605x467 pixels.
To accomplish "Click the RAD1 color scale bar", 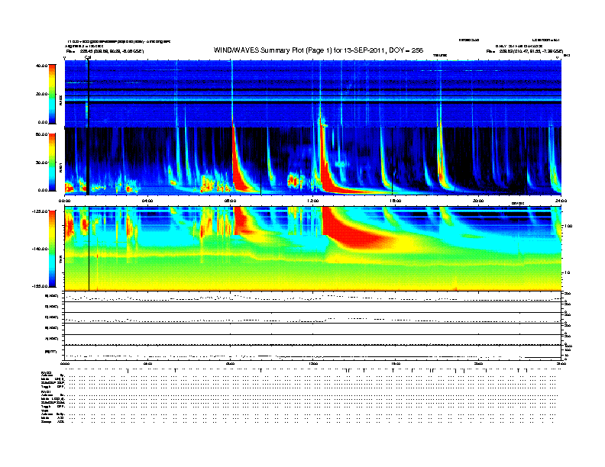I will click(52, 163).
